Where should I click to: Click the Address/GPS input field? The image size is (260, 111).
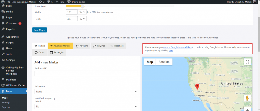[86, 73]
